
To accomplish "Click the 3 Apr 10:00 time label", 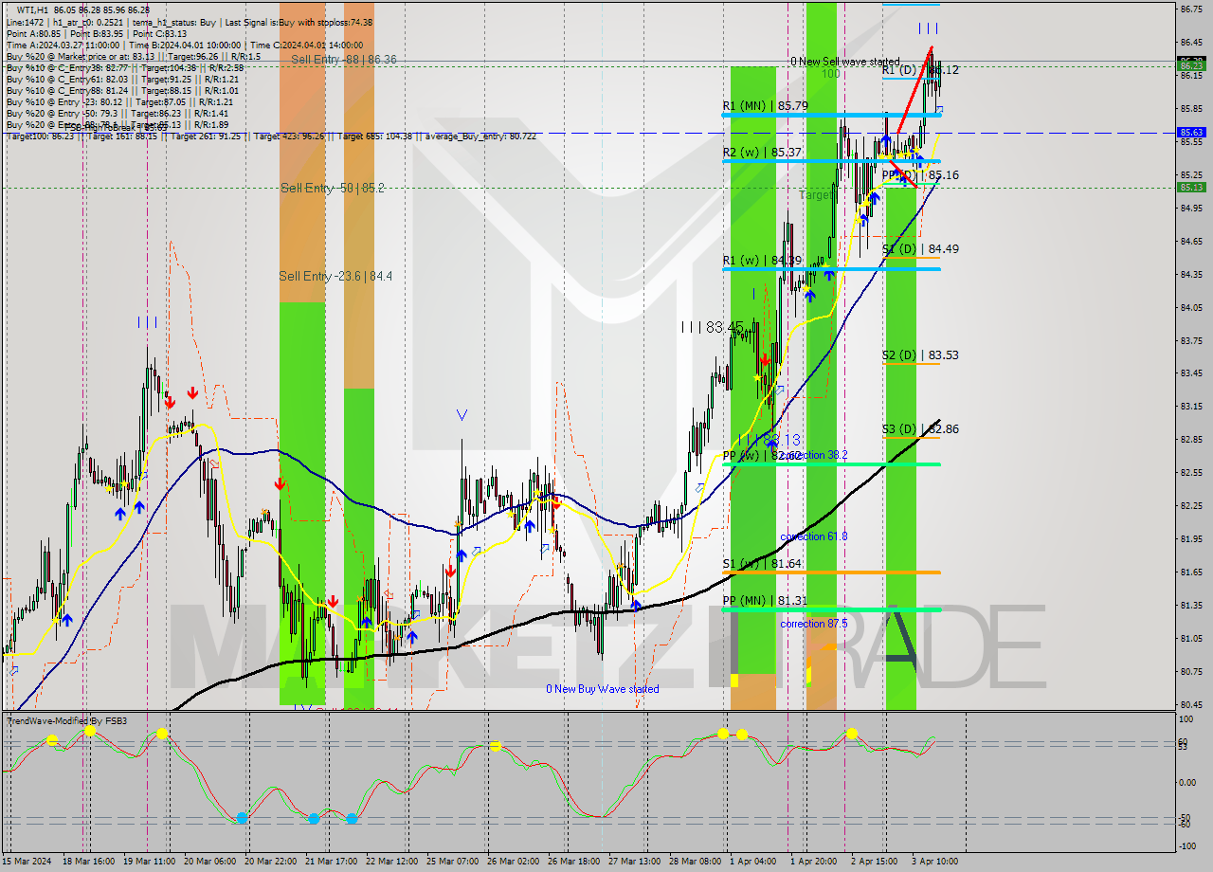I will click(935, 862).
